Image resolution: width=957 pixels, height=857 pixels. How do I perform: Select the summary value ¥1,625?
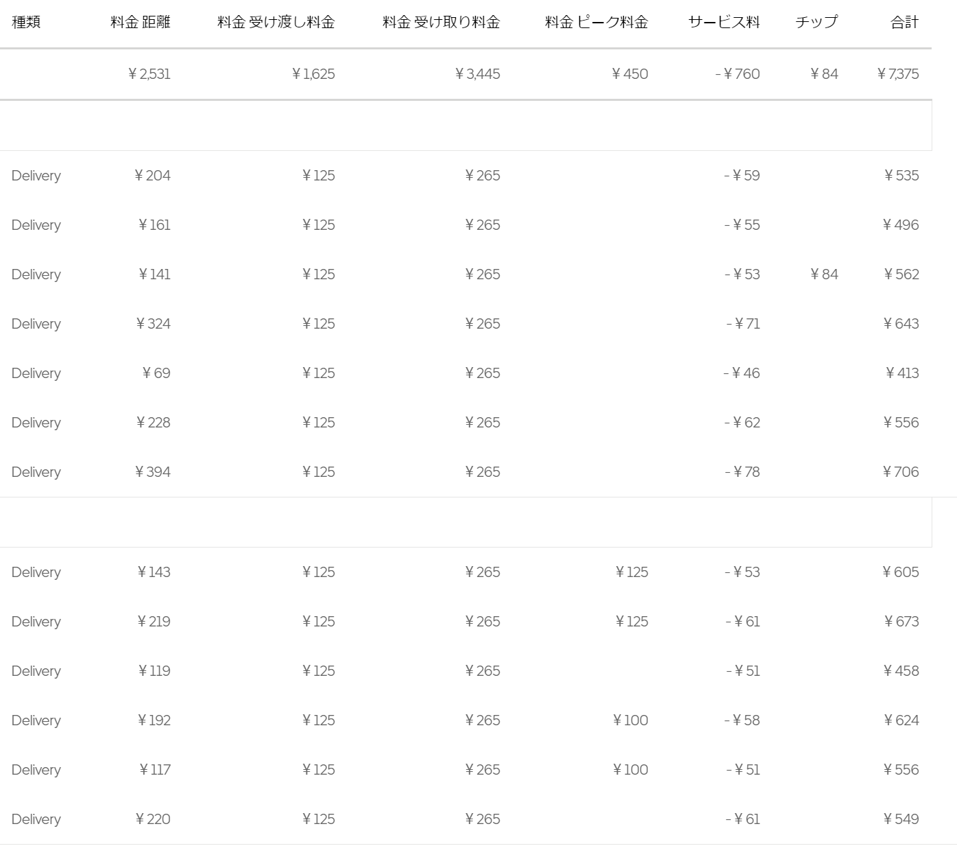(x=314, y=74)
